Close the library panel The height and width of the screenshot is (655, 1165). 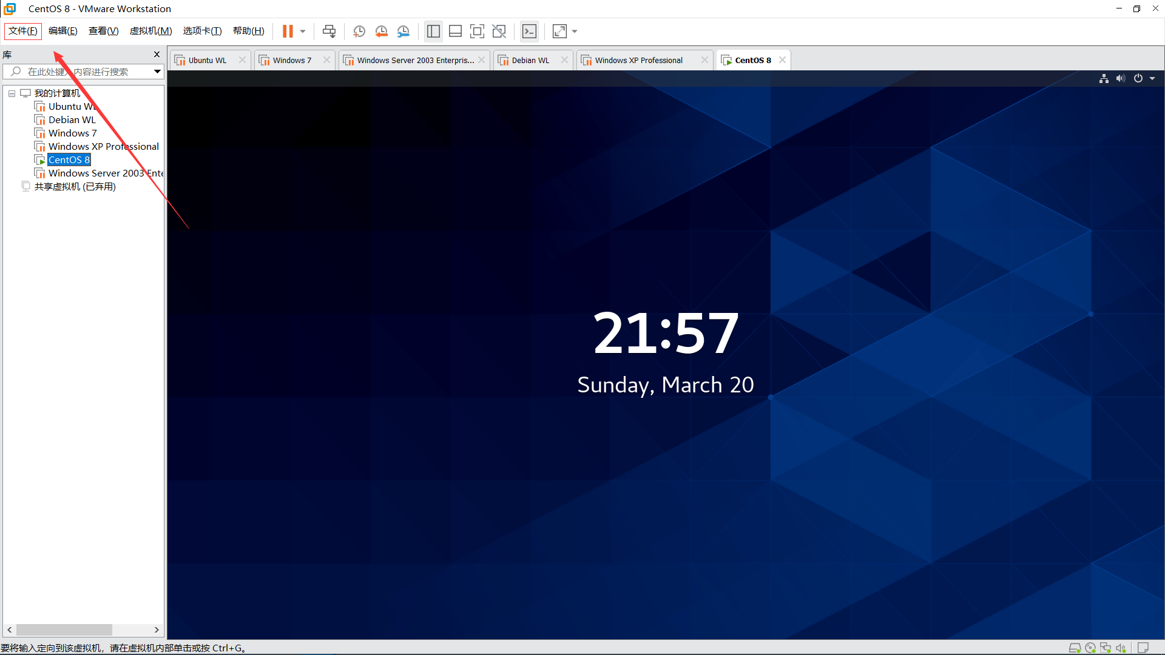coord(157,55)
